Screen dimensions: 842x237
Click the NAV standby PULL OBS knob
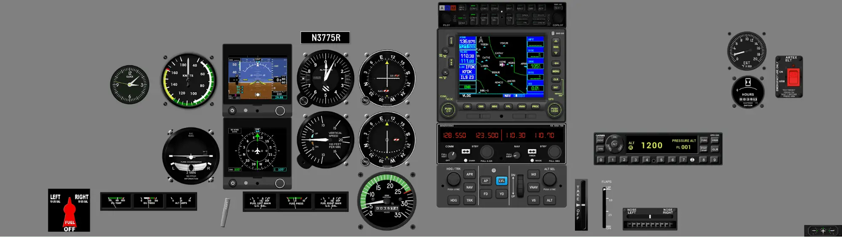[x=554, y=152]
